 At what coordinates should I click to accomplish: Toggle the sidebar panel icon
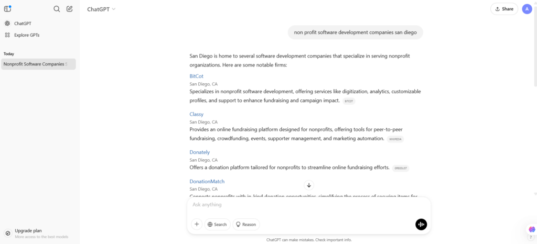7,9
